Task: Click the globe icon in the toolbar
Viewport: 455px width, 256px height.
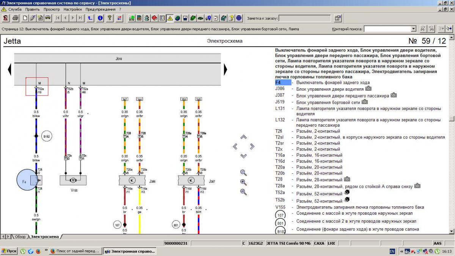Action: click(x=177, y=18)
